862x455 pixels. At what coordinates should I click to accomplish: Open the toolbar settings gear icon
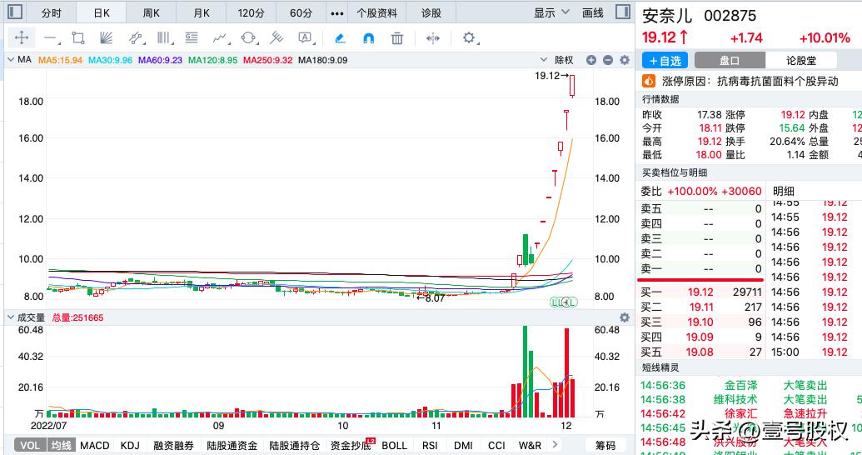pyautogui.click(x=470, y=37)
